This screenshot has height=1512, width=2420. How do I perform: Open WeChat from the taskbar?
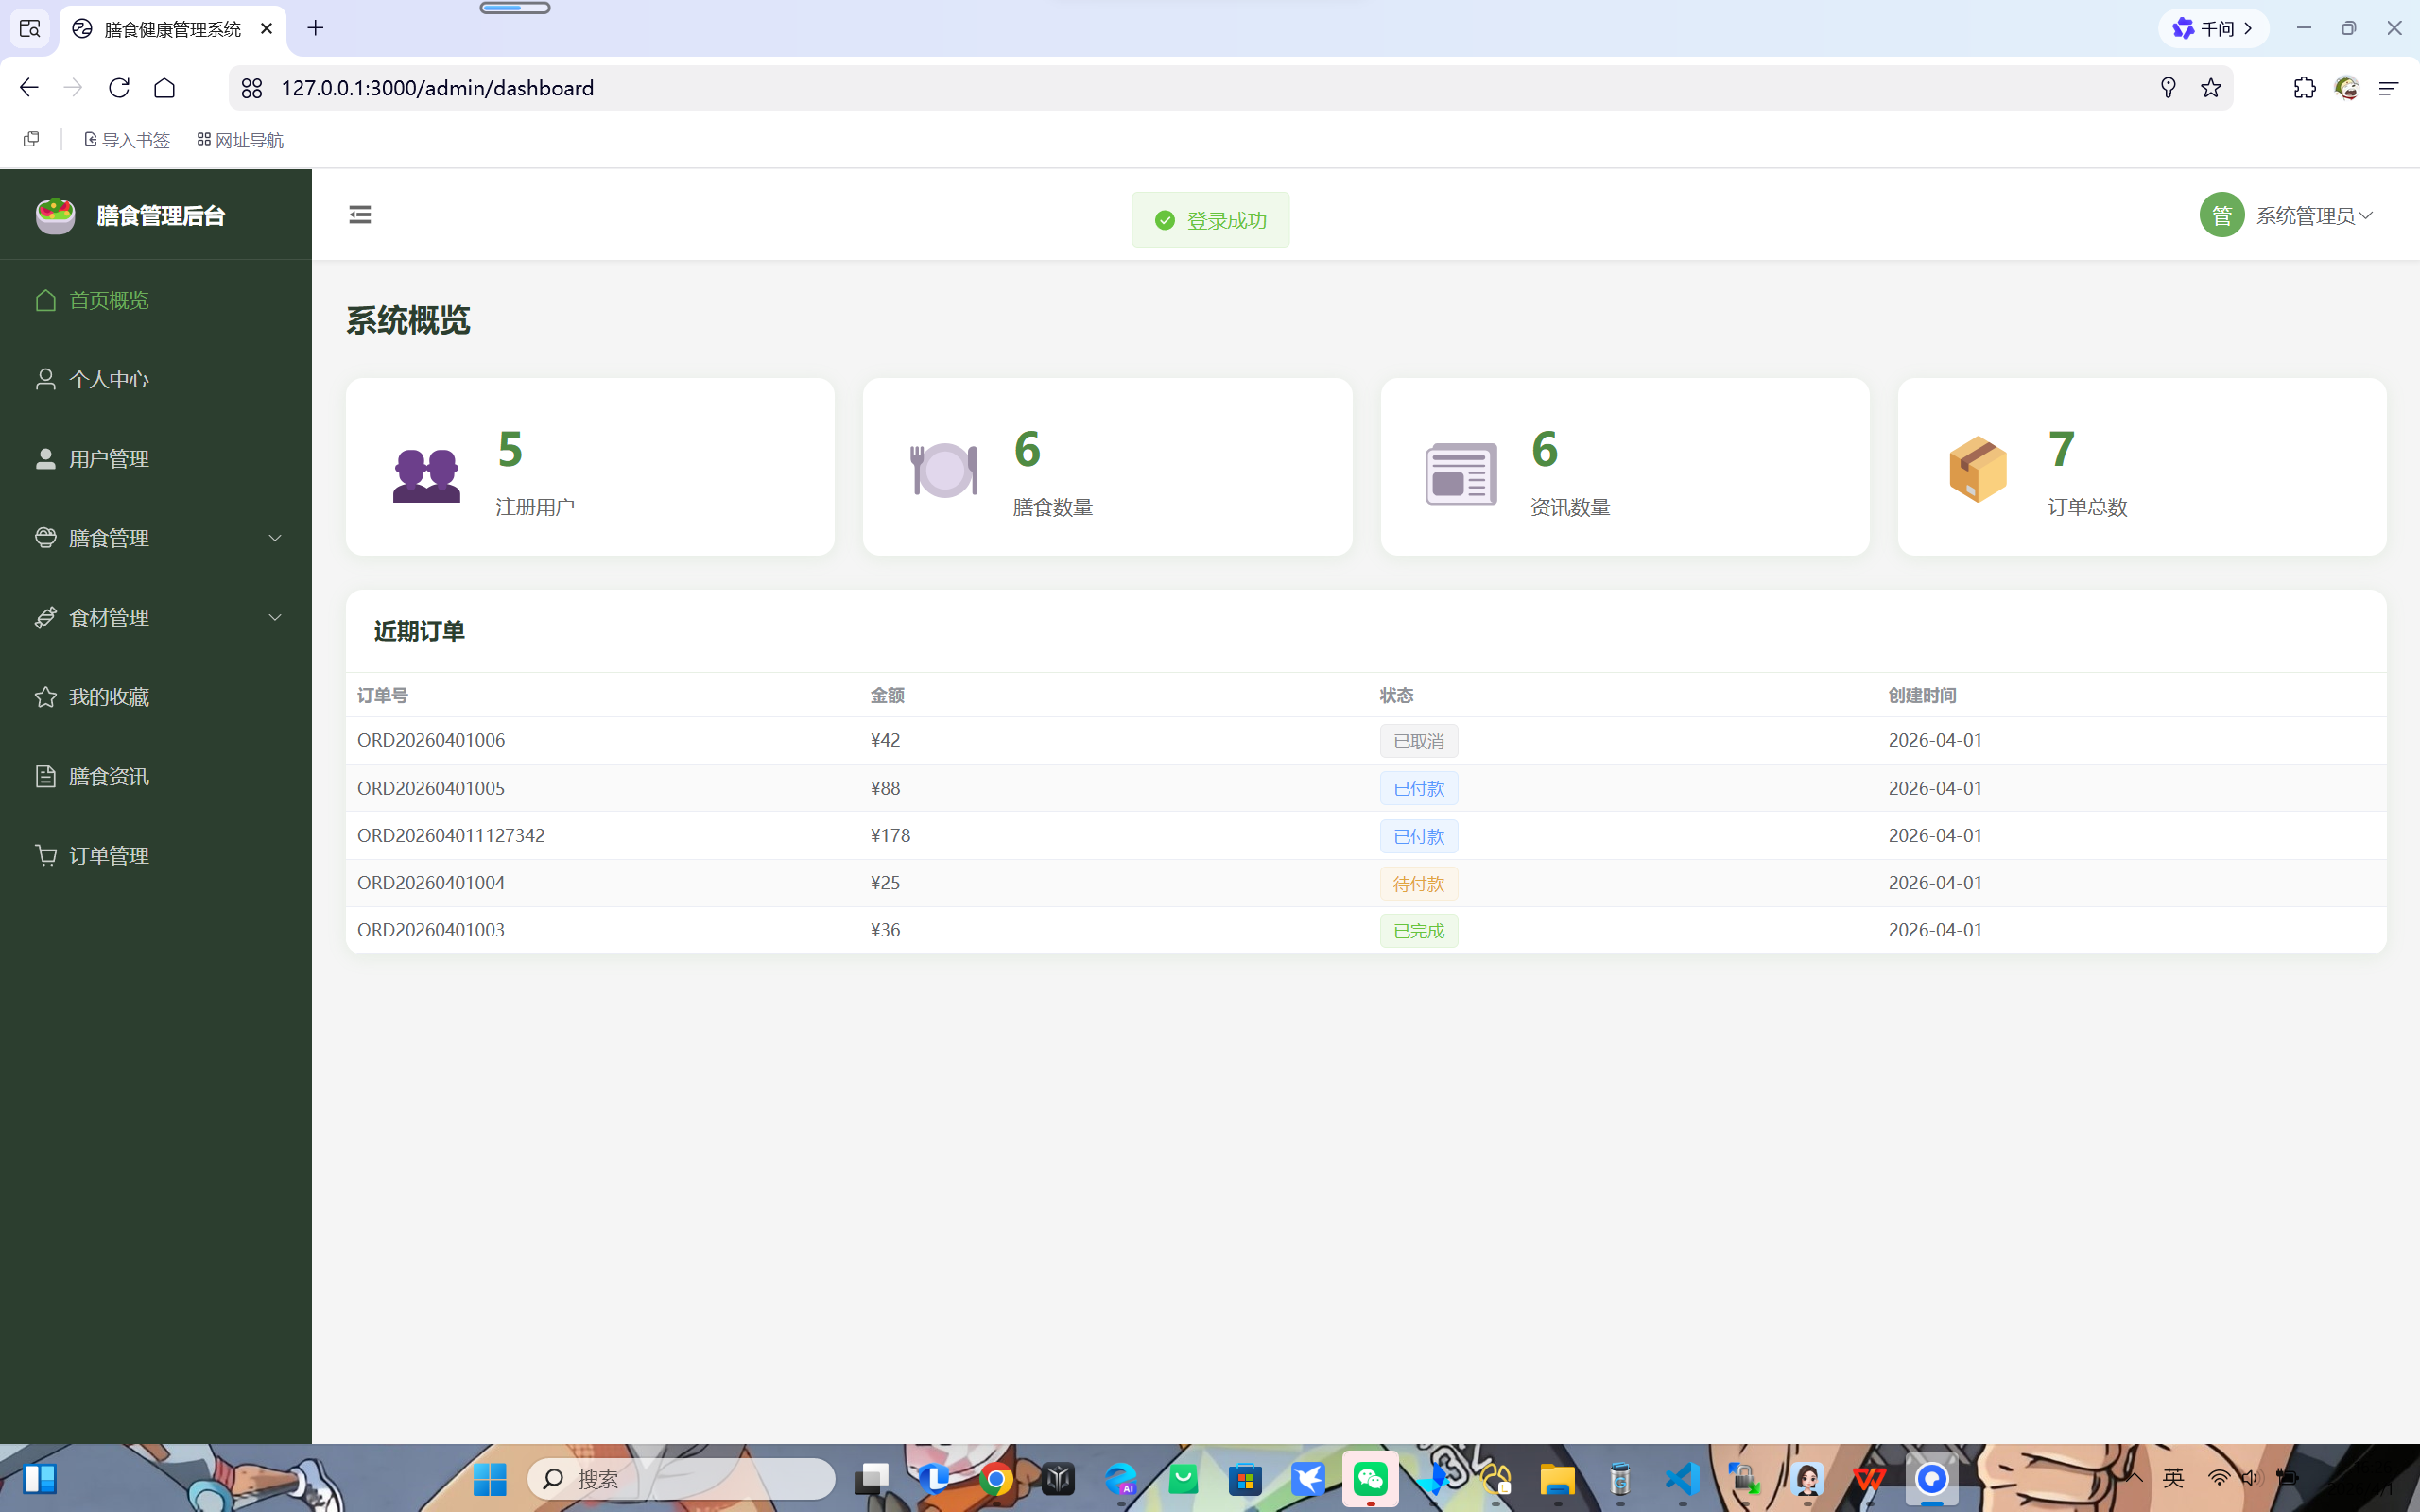coord(1370,1478)
